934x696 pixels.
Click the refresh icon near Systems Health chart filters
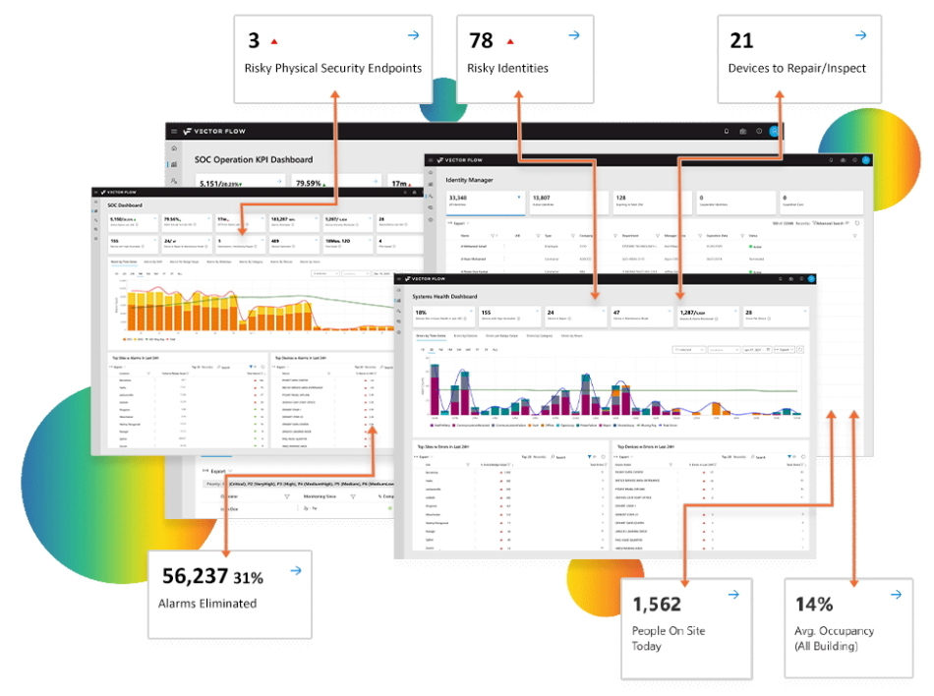[801, 352]
